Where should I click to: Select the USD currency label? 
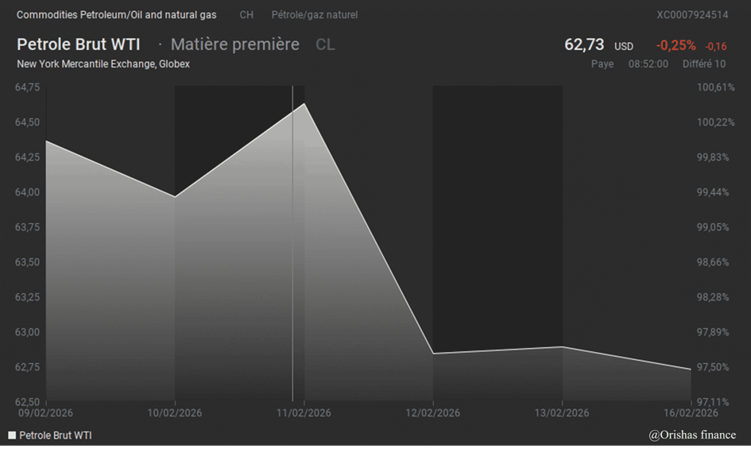pyautogui.click(x=624, y=47)
